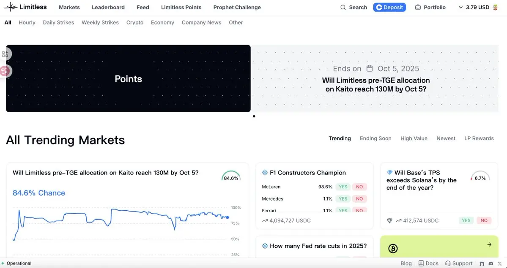The width and height of the screenshot is (507, 268).
Task: Select YES for McLaren
Action: 343,187
